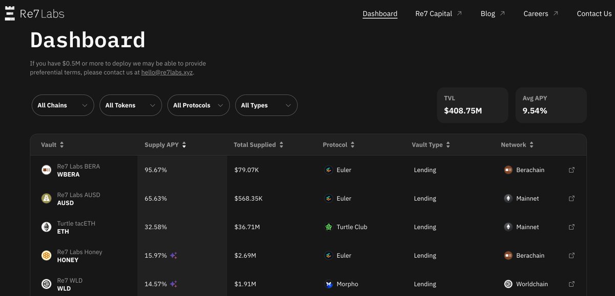Screen dimensions: 615x296
Task: Open the Re7 Labs BERA vault name
Action: 78,166
